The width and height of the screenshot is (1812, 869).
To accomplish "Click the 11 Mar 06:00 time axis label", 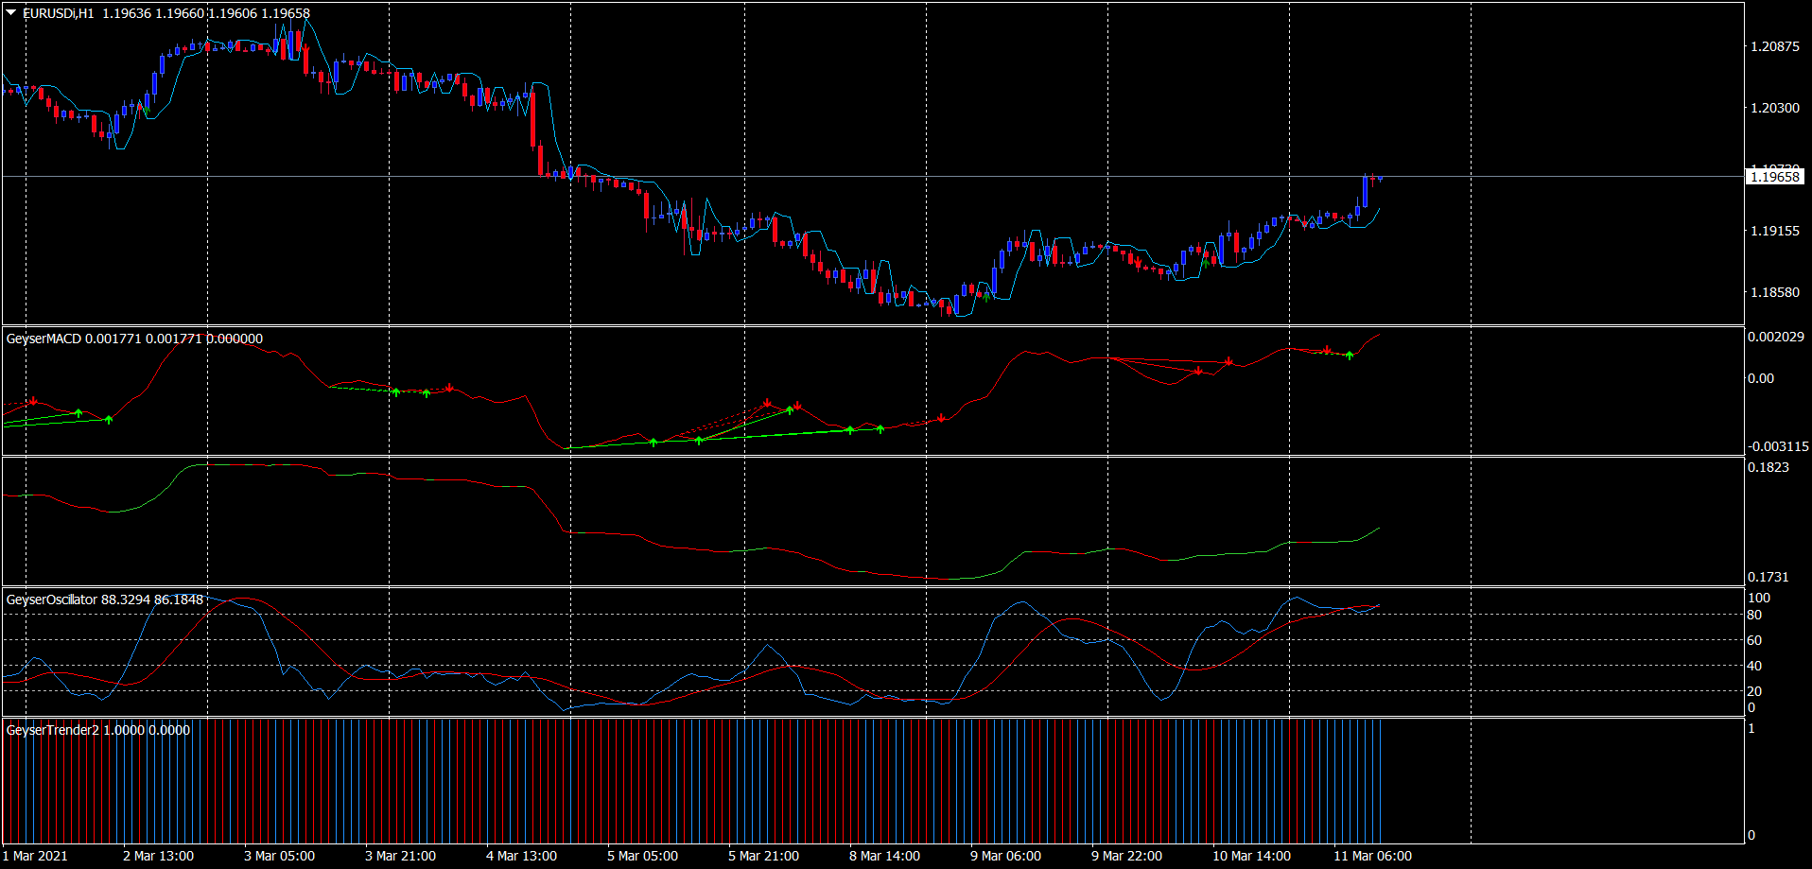I will coord(1372,856).
